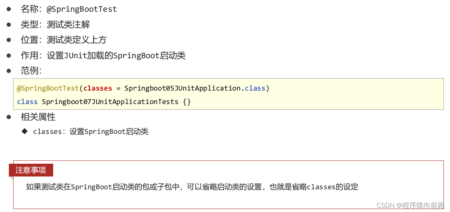The image size is (450, 212).
Task: Click the classes: 设置SpringBoot启动类 property line
Action: coord(90,131)
